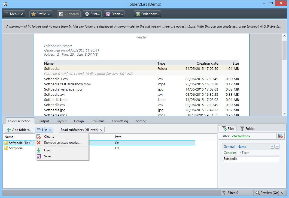Switch to the Output tab
Image resolution: width=289 pixels, height=198 pixels.
pyautogui.click(x=44, y=121)
